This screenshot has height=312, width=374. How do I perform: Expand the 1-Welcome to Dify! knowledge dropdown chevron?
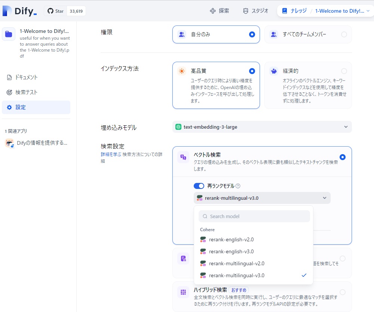368,11
